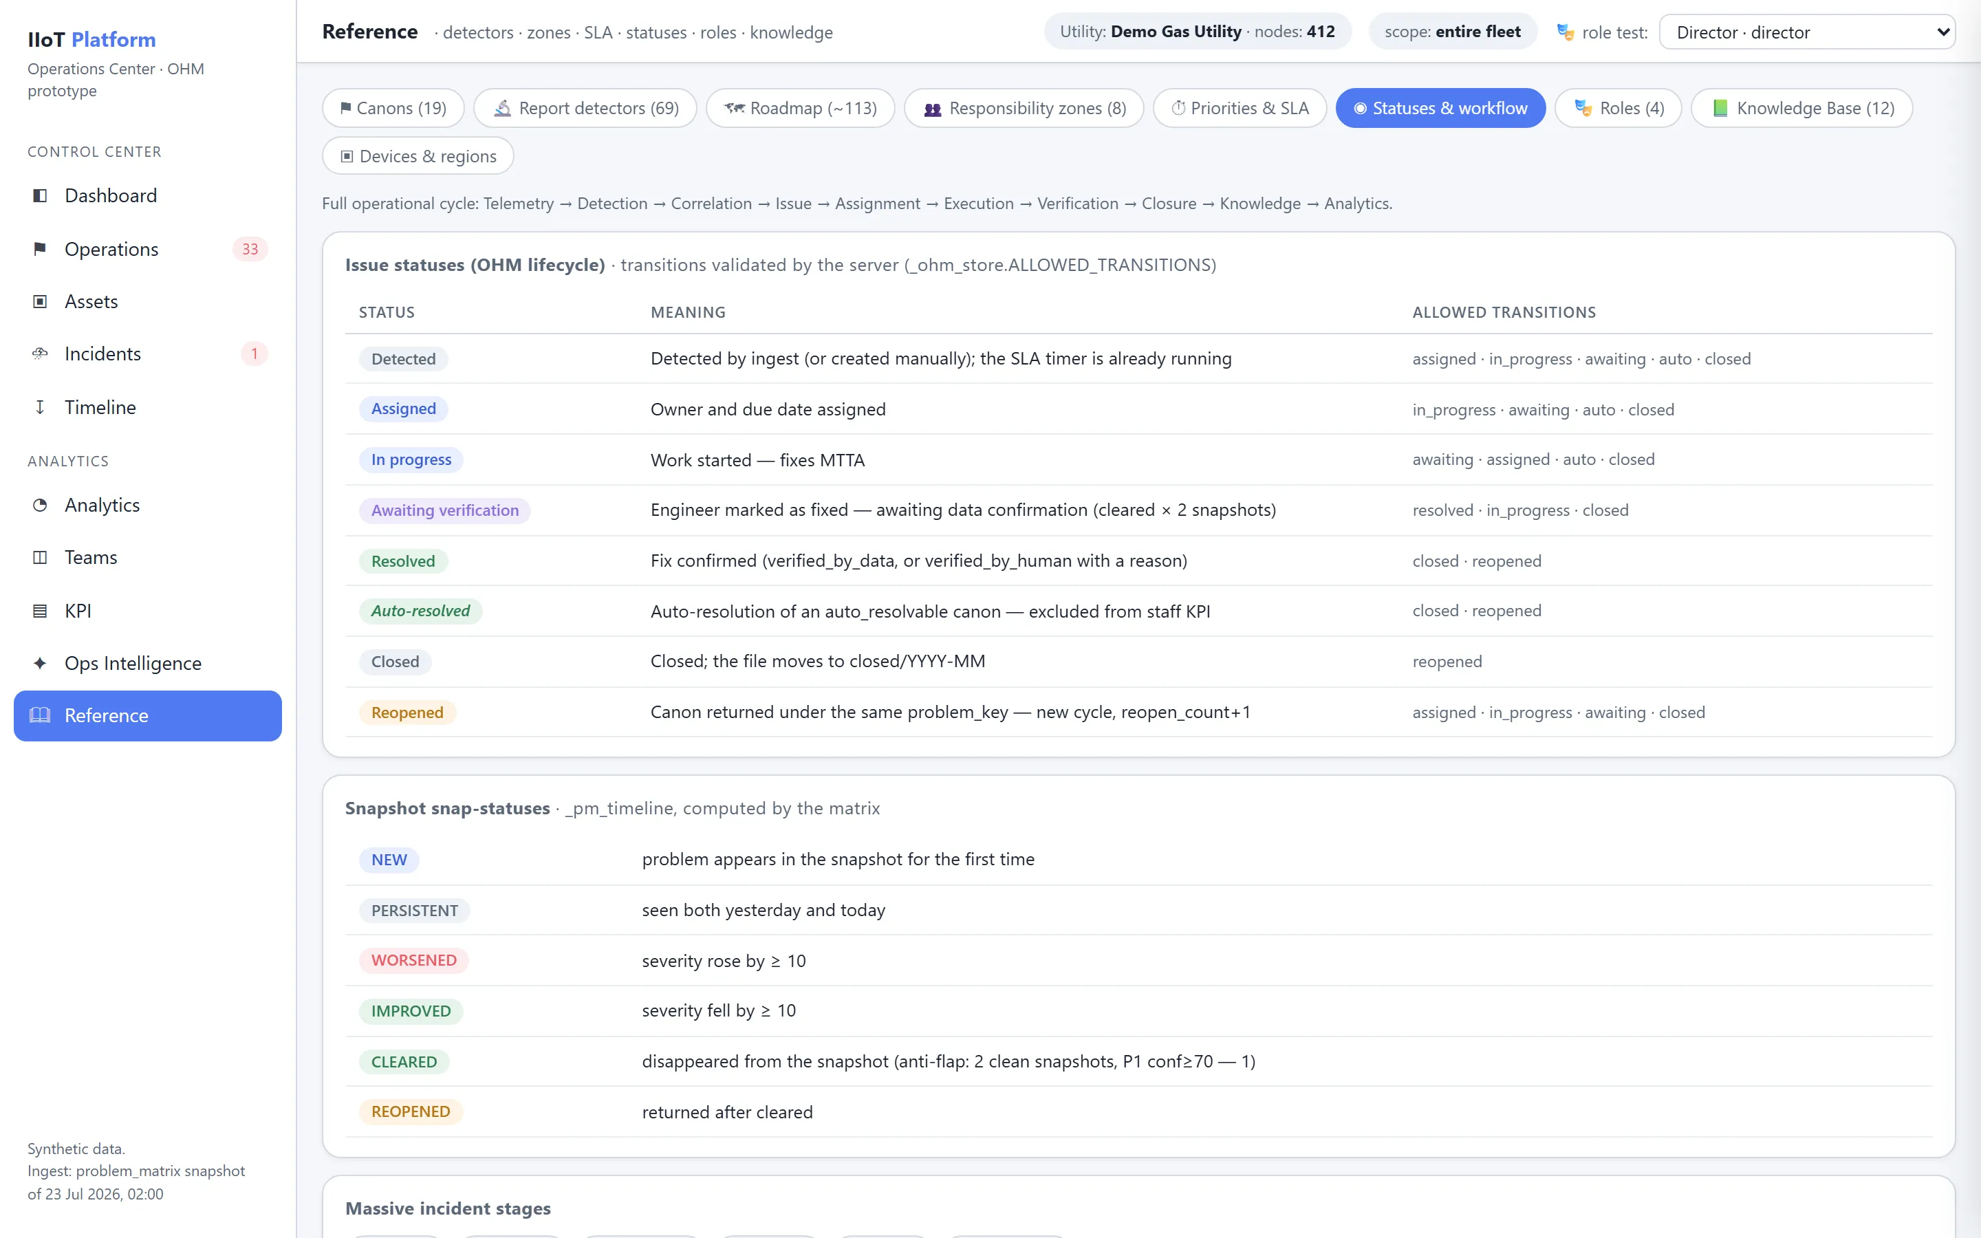Click the stopwatch icon in Priorities & SLA tab

coord(1178,108)
